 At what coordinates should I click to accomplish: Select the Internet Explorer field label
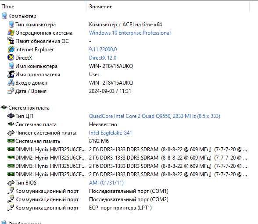(34, 50)
